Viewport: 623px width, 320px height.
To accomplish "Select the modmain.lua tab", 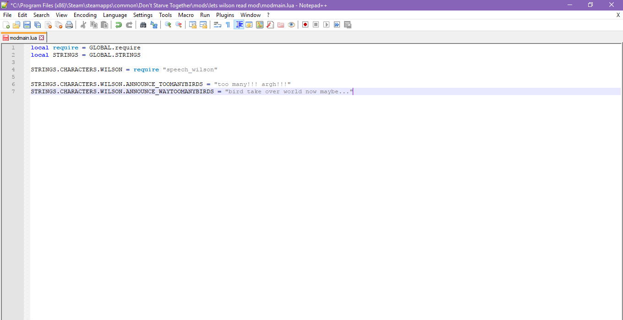I will pos(23,38).
